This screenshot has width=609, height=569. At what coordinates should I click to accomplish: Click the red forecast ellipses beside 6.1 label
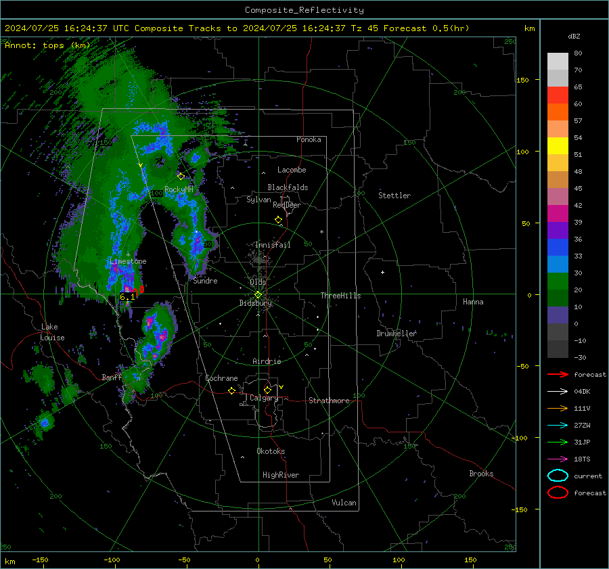(138, 290)
